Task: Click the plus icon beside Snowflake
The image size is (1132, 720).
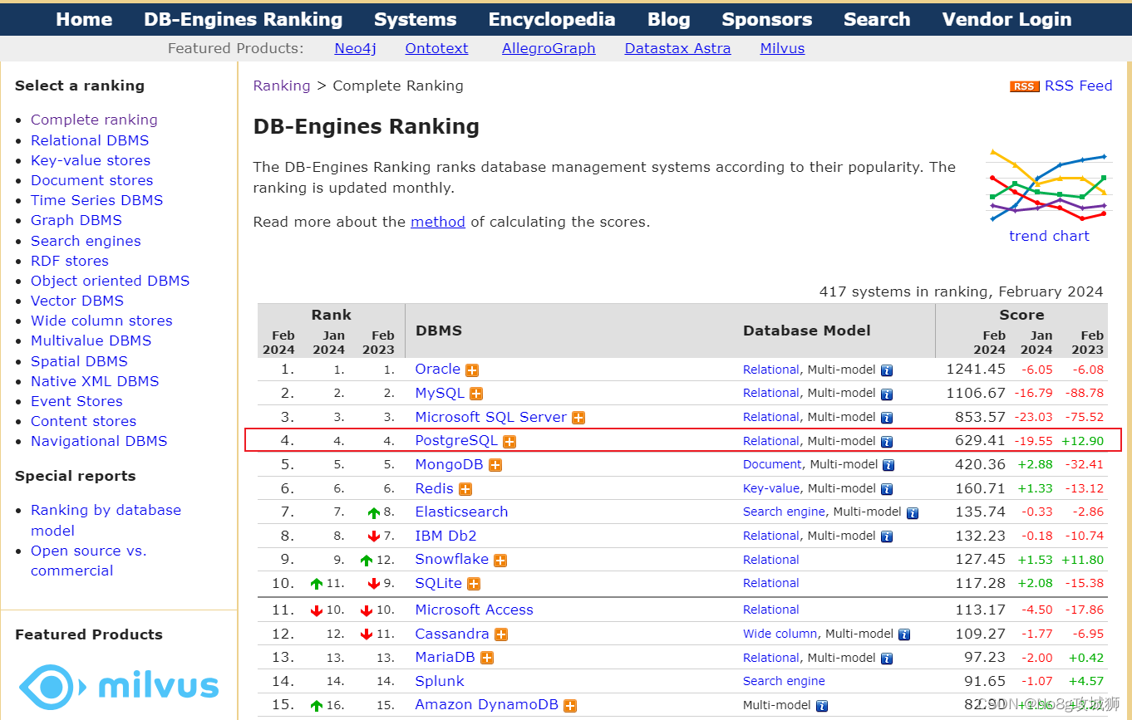Action: [x=500, y=561]
